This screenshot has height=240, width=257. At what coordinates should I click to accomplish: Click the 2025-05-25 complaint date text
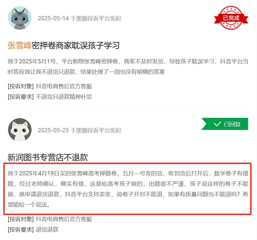point(53,130)
